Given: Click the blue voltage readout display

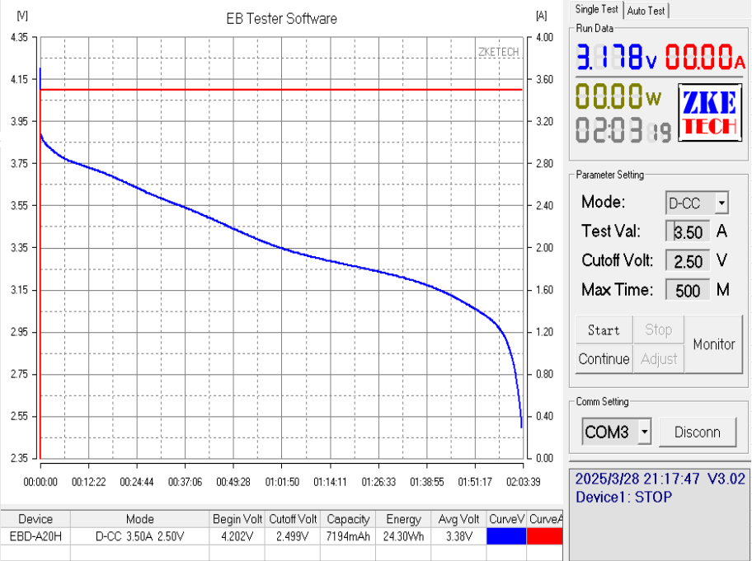Looking at the screenshot, I should pyautogui.click(x=615, y=58).
